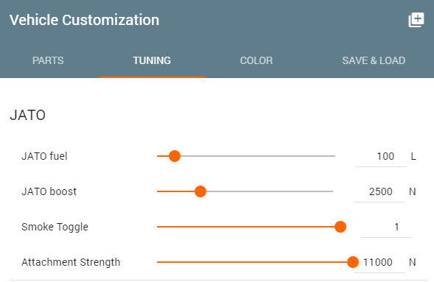
Task: Go to the SAVE & LOAD tab
Action: click(374, 60)
